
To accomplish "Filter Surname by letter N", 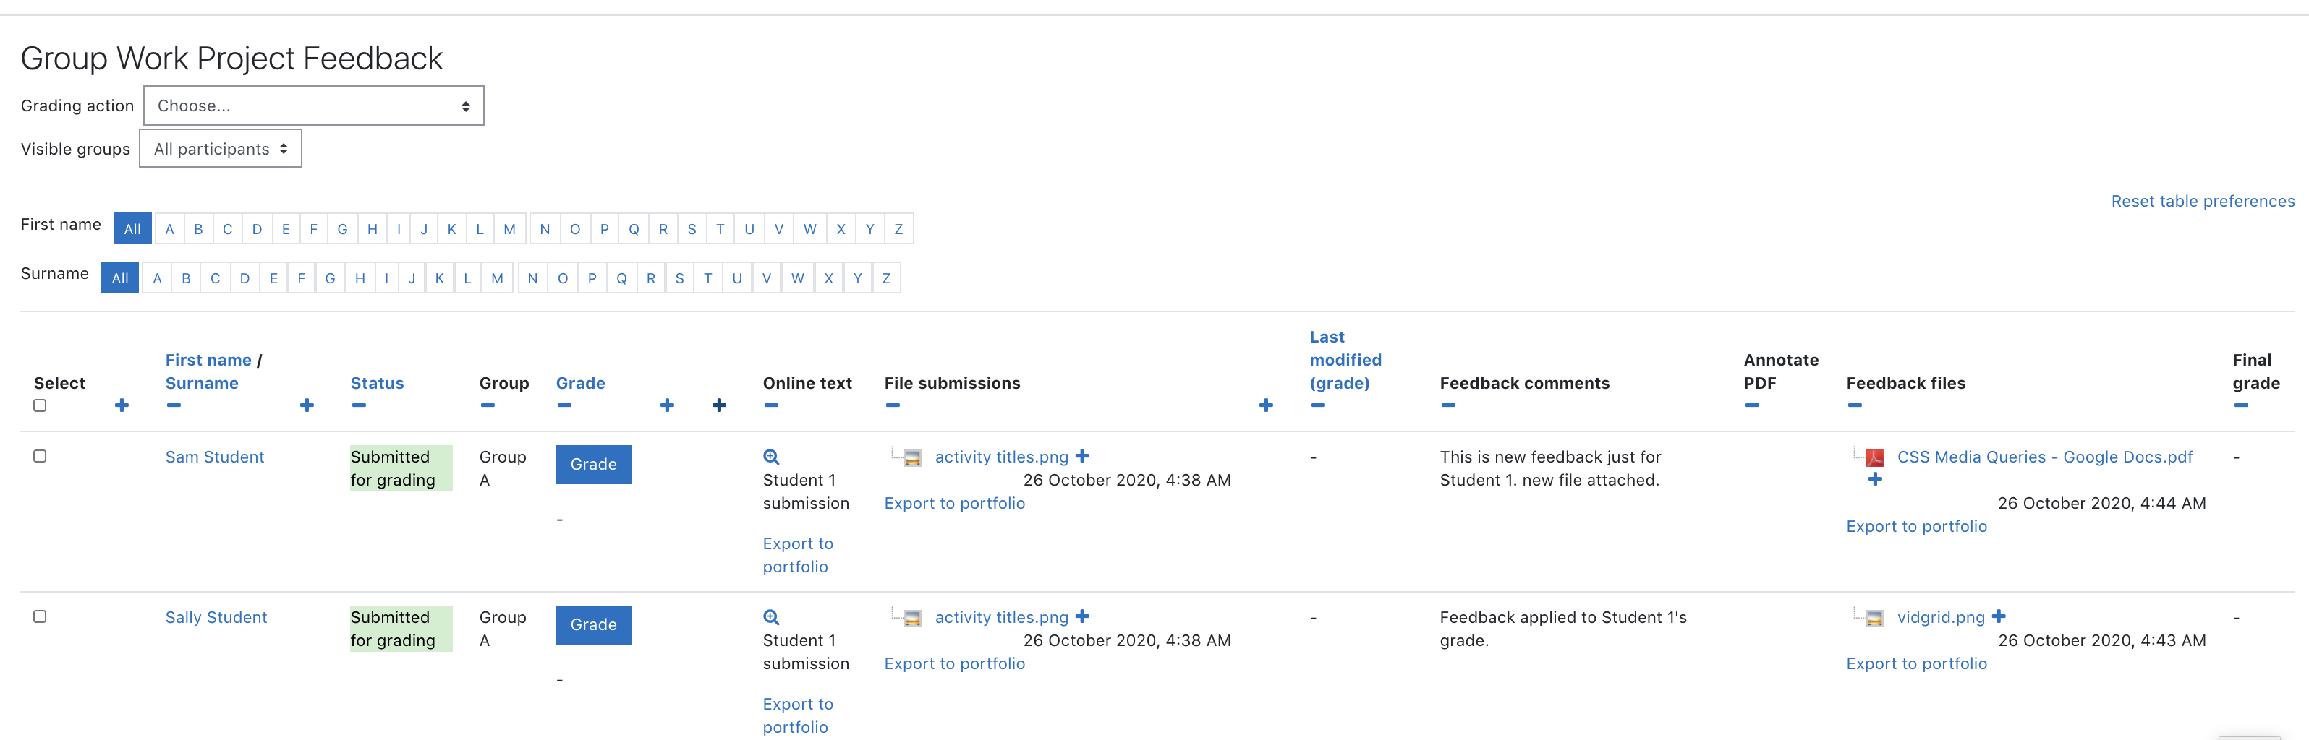I will (x=532, y=279).
